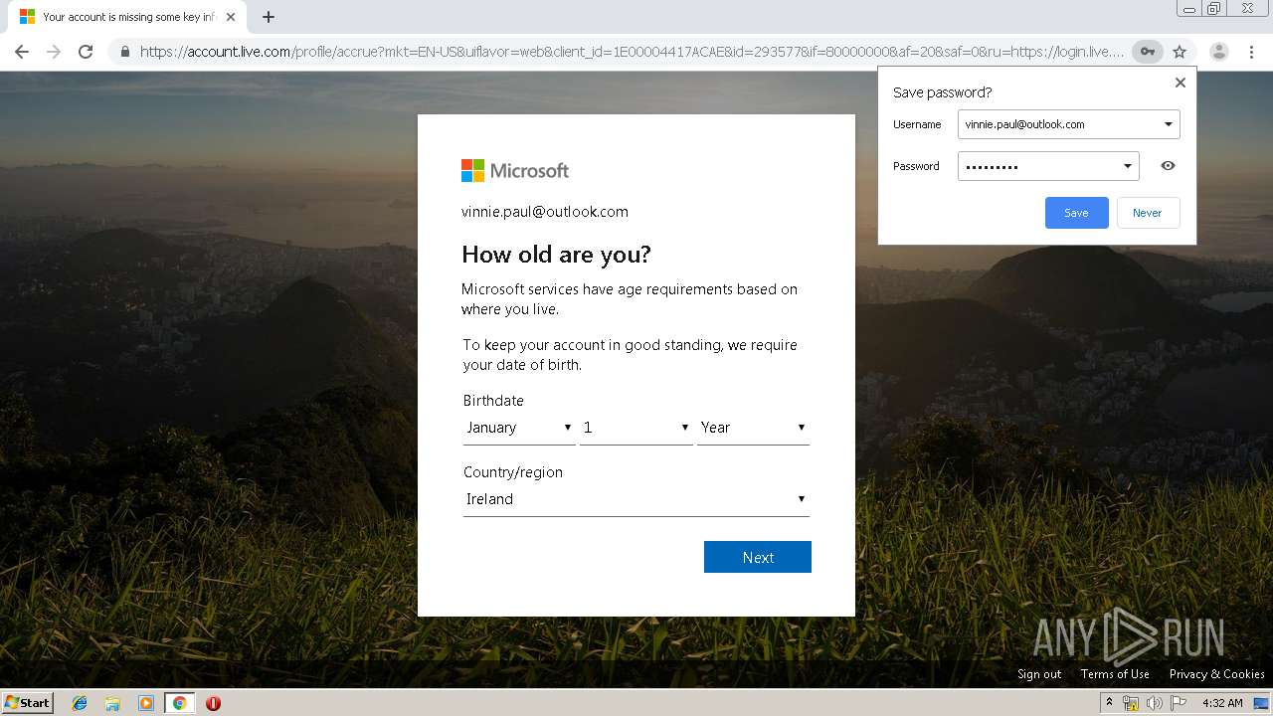This screenshot has width=1273, height=716.
Task: Click the Country/region label
Action: (x=513, y=472)
